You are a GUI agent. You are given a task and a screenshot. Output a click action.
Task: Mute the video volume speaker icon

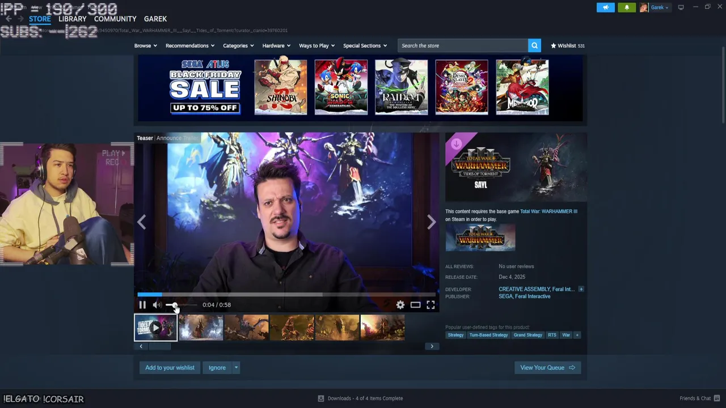tap(157, 305)
